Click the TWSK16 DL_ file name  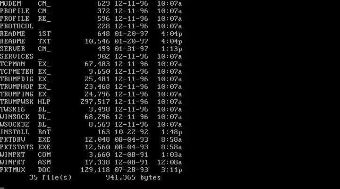pos(25,109)
